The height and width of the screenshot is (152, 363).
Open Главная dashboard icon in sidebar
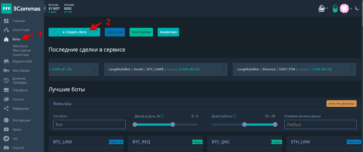coord(6,21)
